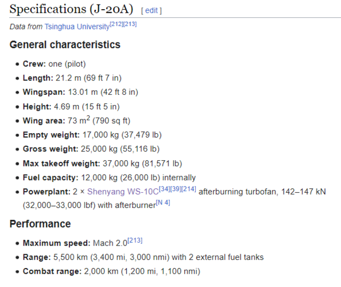Click the Powerplant label
Screen dimensions: 341x287
46,192
